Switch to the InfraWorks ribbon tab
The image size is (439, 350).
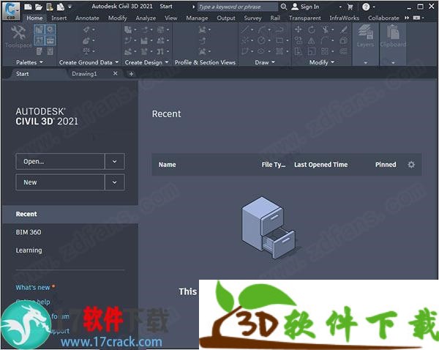coord(344,18)
